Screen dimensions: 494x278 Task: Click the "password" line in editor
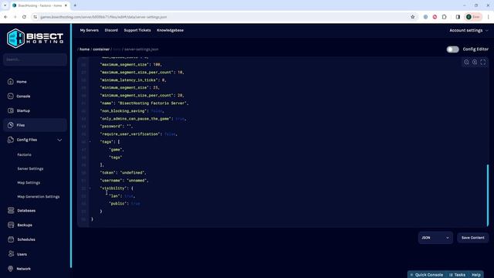[117, 127]
